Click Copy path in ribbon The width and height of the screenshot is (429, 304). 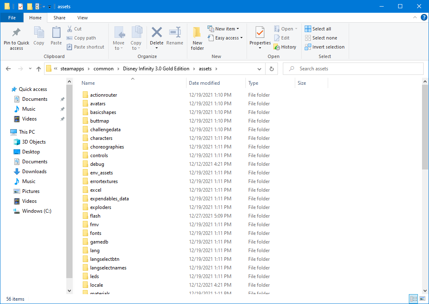(x=81, y=38)
